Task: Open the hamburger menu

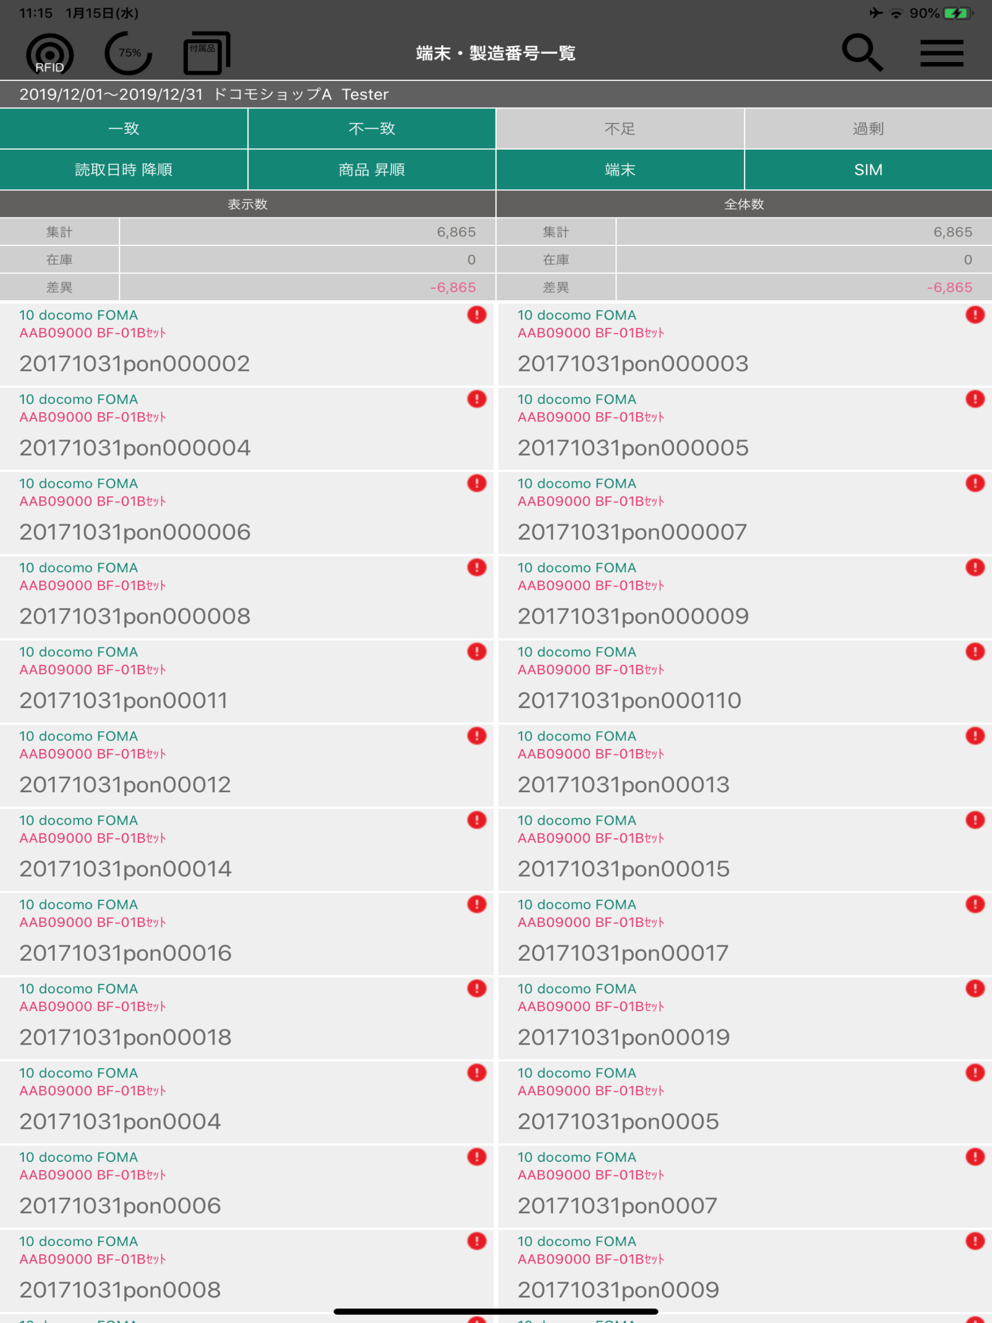Action: (941, 53)
